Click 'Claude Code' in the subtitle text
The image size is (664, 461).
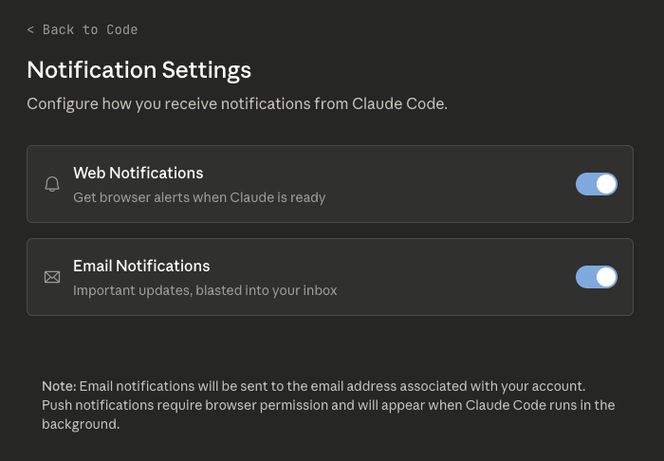tap(399, 103)
